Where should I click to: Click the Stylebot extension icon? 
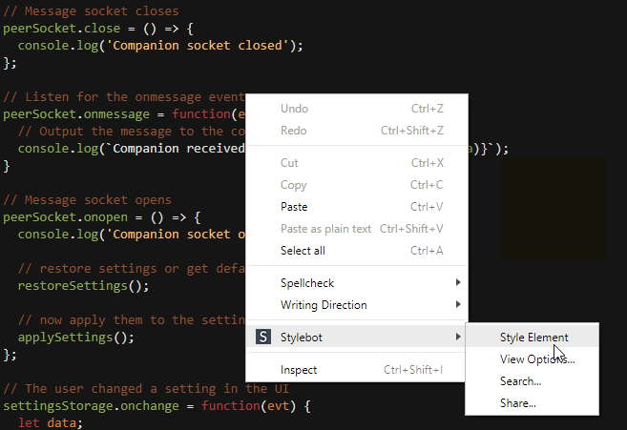point(263,337)
